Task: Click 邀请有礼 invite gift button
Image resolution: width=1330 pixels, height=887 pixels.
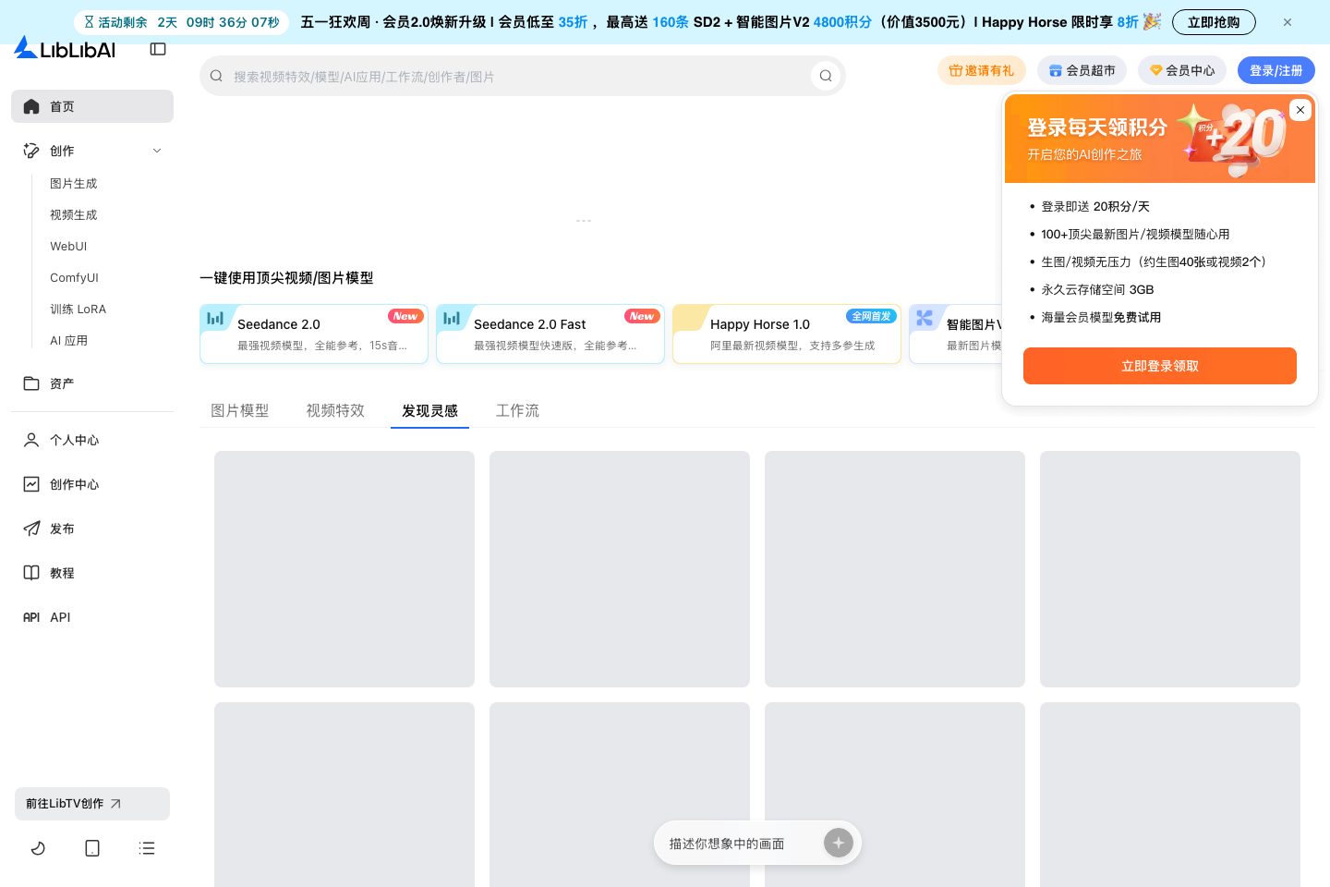Action: [982, 70]
